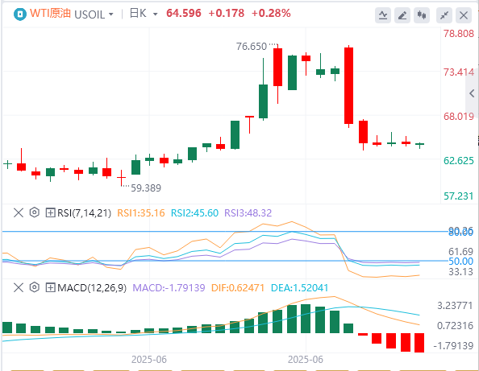
Task: Click the DEA:1.52041 value
Action: click(300, 288)
